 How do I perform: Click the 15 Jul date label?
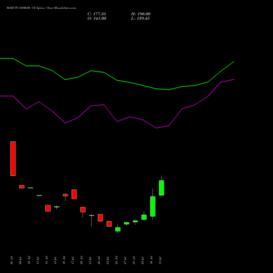click(x=55, y=260)
